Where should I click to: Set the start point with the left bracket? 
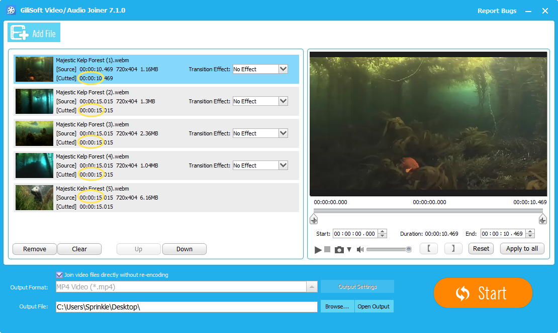point(429,249)
